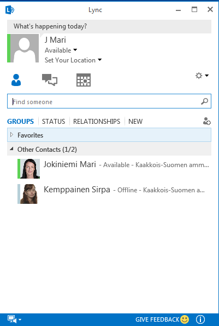Switch to the STATUS tab
Screen dimensions: 219x326
click(x=54, y=122)
